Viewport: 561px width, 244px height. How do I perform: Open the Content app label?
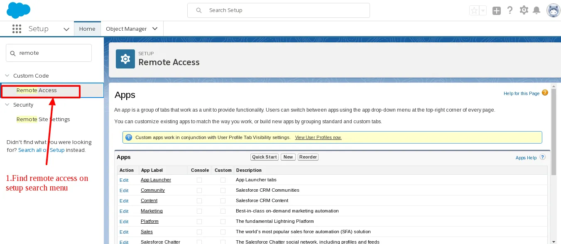click(149, 200)
